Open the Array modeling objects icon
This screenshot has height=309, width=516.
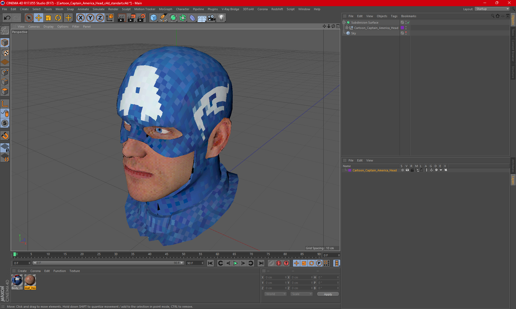click(183, 18)
